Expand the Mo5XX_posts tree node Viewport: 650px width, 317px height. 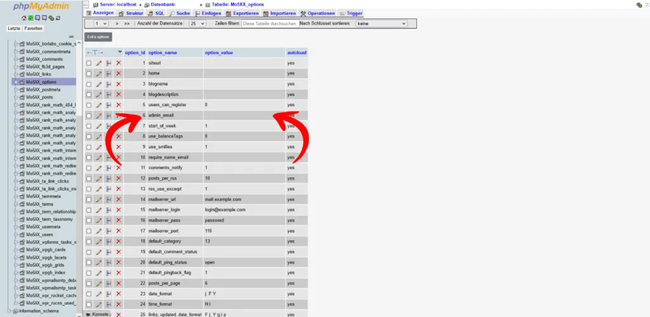point(16,97)
